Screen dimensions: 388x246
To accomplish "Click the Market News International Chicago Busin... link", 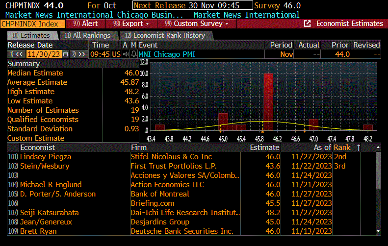I will (x=94, y=15).
